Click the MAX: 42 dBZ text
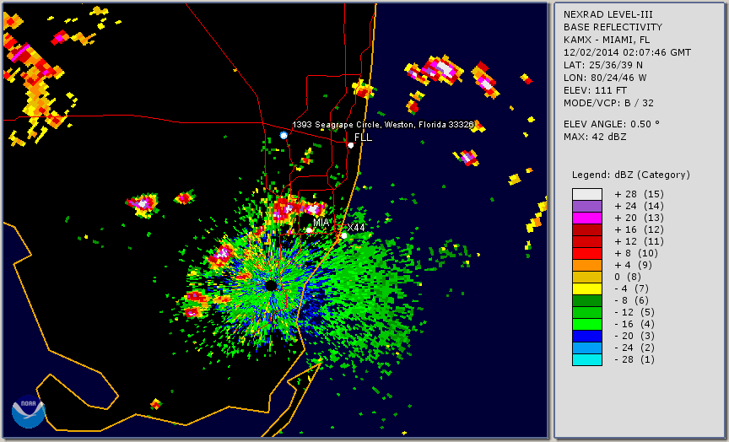 coord(595,137)
